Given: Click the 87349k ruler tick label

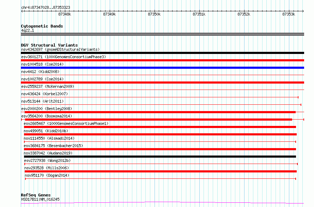Looking at the screenshot, I should pyautogui.click(x=109, y=14).
